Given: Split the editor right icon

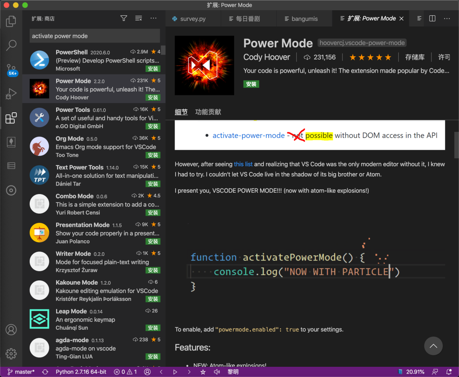Looking at the screenshot, I should point(432,18).
